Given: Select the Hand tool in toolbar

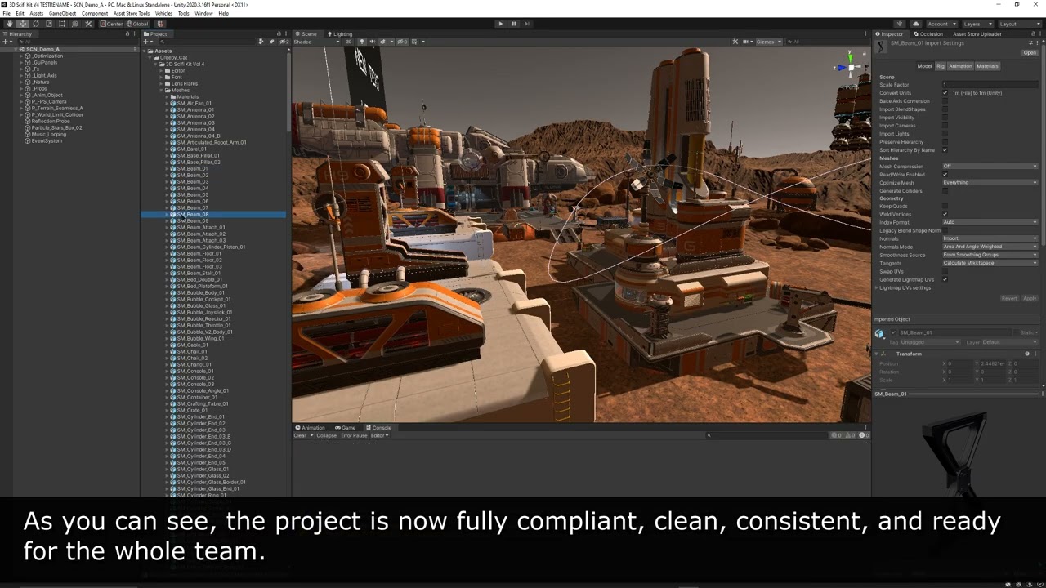Looking at the screenshot, I should pyautogui.click(x=10, y=24).
